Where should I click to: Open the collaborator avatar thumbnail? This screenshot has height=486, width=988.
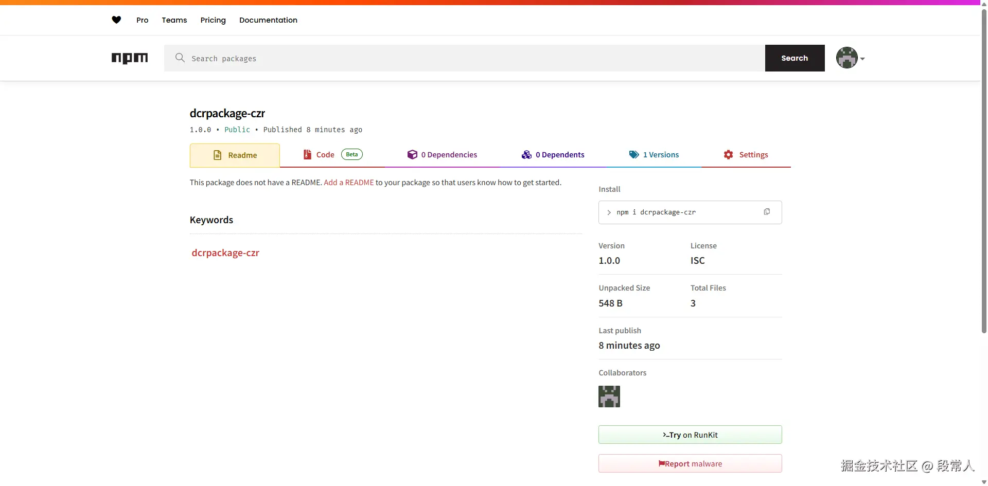pyautogui.click(x=609, y=397)
